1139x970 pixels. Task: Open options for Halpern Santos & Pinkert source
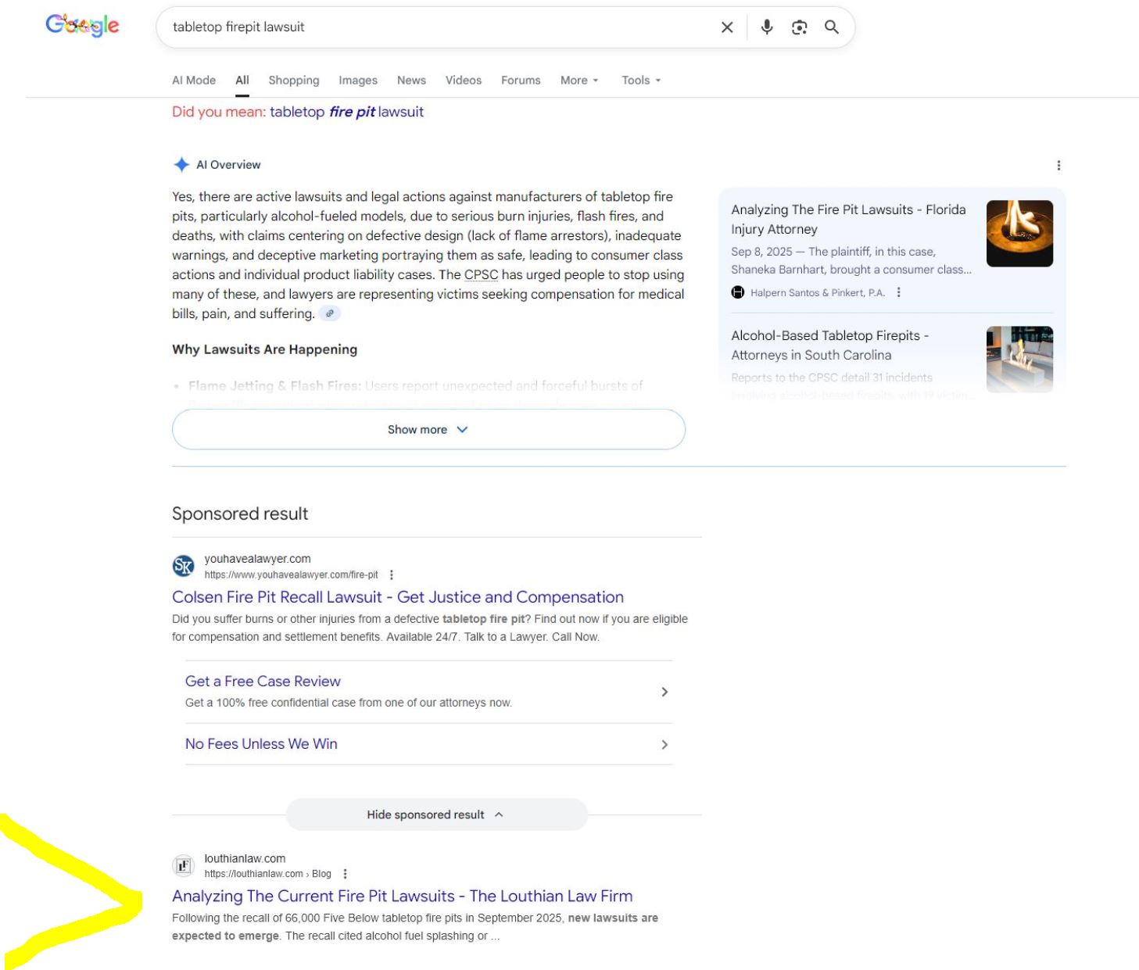(898, 292)
